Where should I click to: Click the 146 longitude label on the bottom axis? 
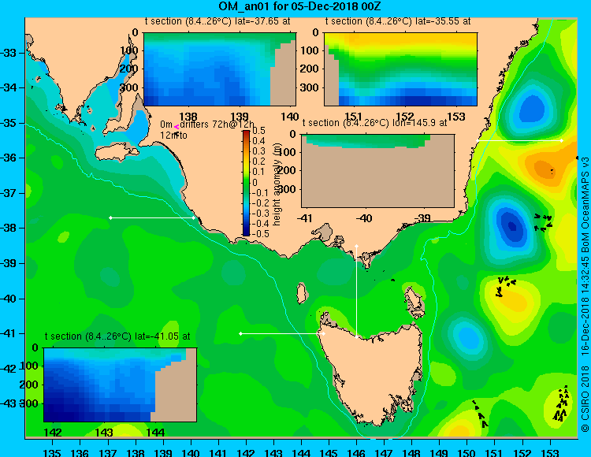click(x=356, y=453)
